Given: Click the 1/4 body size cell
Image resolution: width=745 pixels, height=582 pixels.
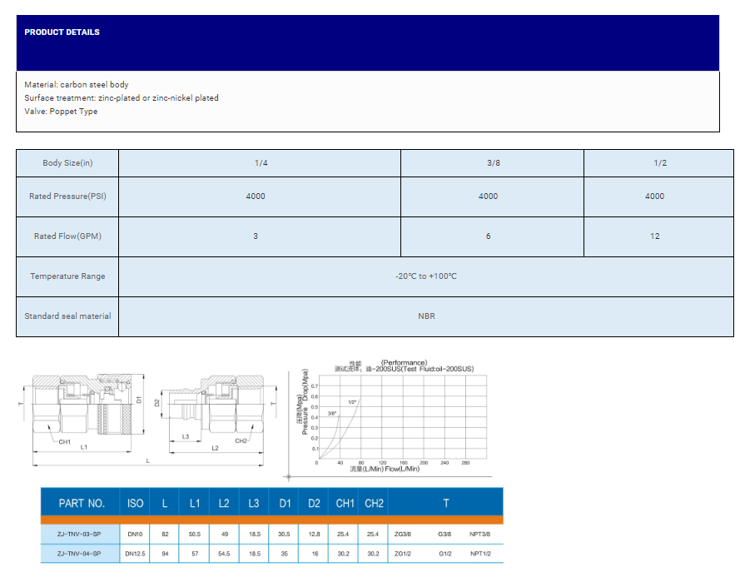Looking at the screenshot, I should (261, 163).
